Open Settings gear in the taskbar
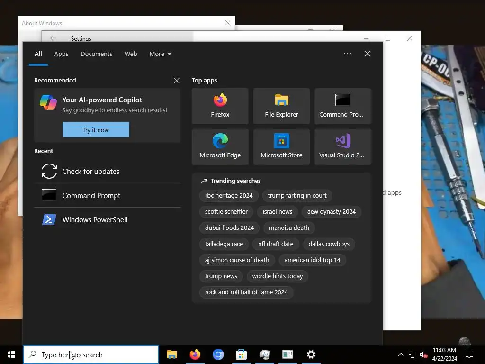Viewport: 485px width, 364px height. click(311, 355)
